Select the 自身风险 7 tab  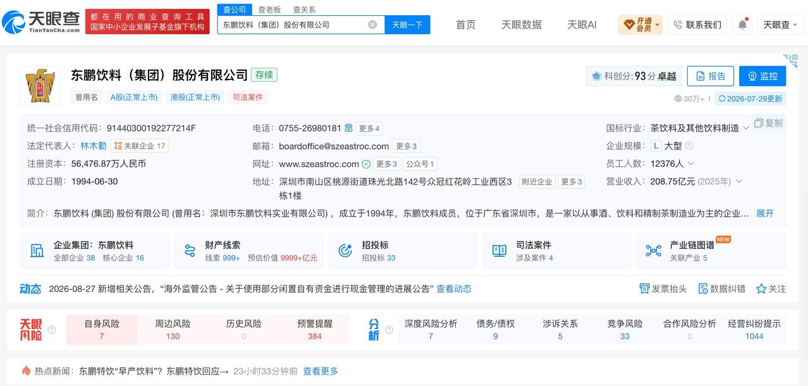point(102,330)
